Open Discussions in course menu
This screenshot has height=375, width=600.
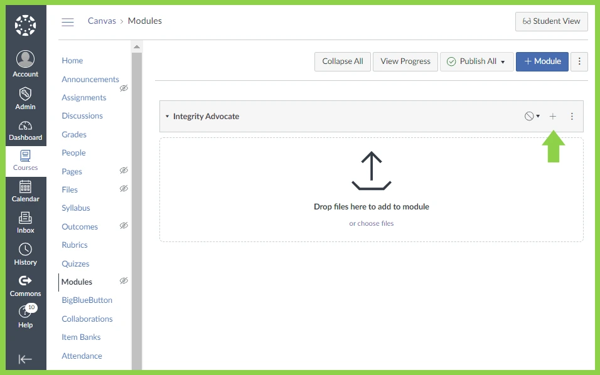pyautogui.click(x=82, y=115)
